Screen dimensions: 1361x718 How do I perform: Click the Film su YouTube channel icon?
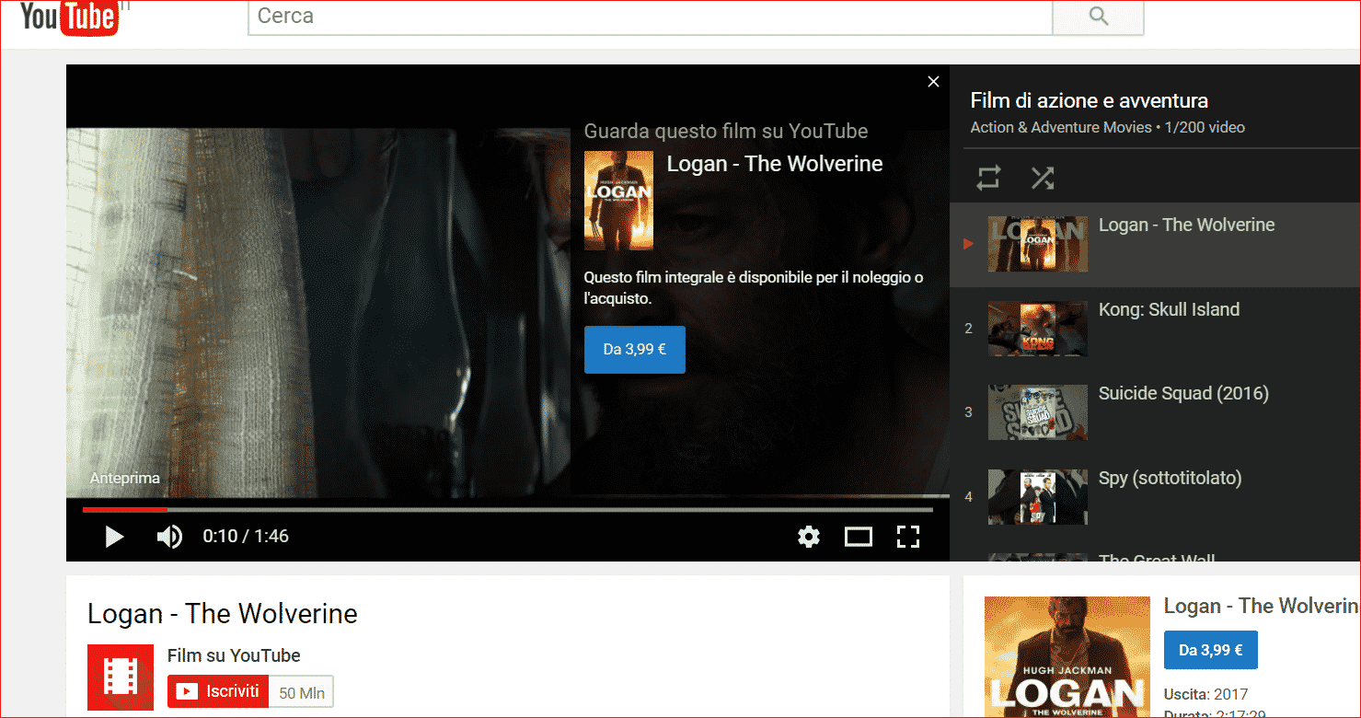coord(121,677)
